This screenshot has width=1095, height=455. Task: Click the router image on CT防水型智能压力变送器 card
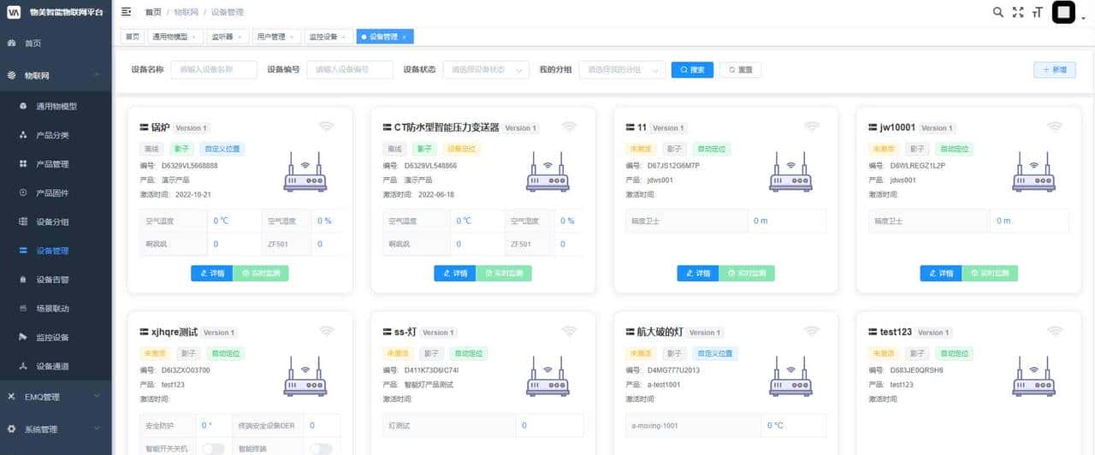click(548, 173)
